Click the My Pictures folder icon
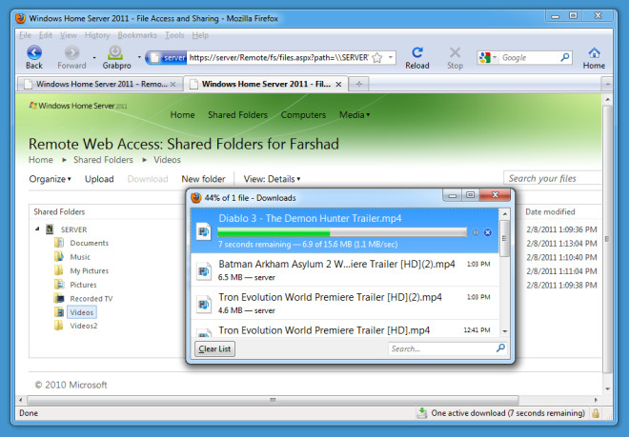The height and width of the screenshot is (437, 629). click(x=59, y=270)
